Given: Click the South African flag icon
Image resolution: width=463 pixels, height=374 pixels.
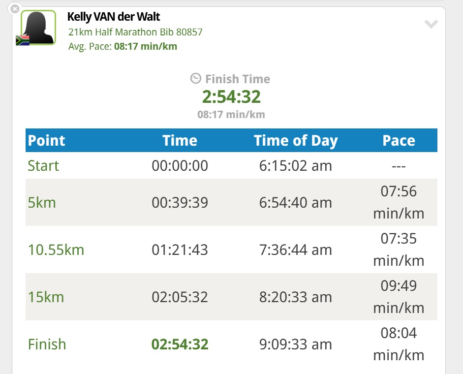Looking at the screenshot, I should tap(23, 40).
